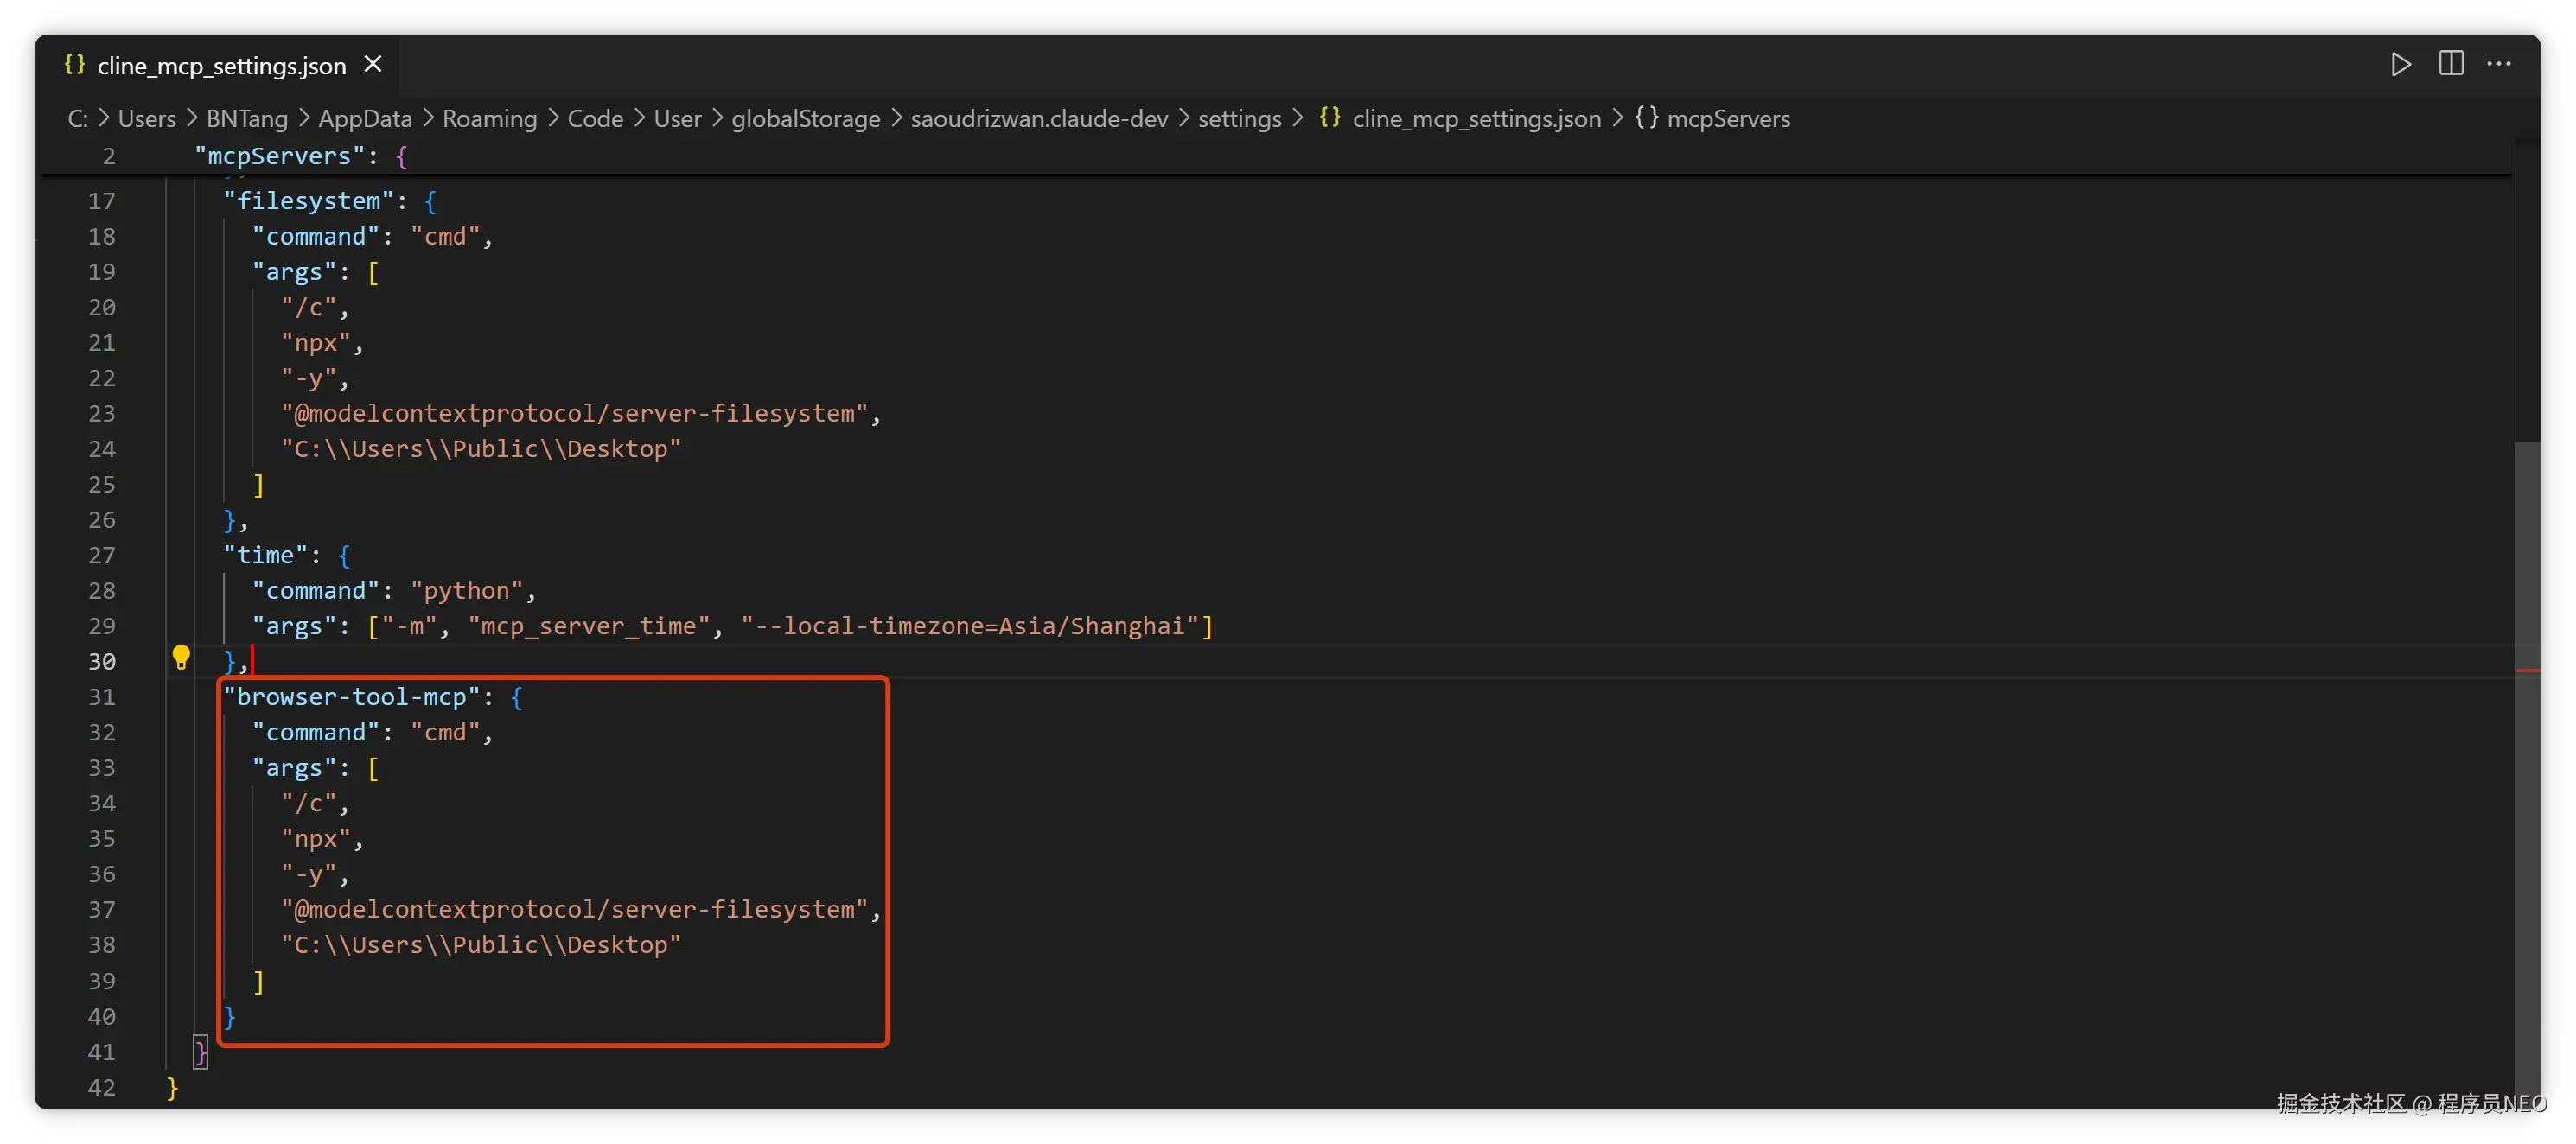
Task: Click the yellow JSON icon in the breadcrumb
Action: (x=1330, y=118)
